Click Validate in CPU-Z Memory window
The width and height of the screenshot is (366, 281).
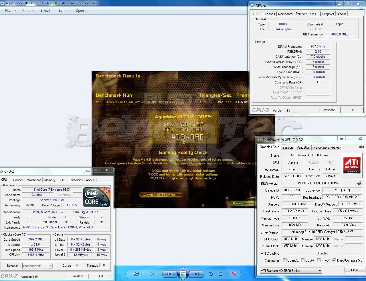[x=329, y=110]
